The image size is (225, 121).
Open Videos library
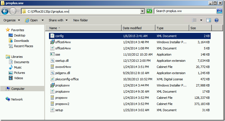click(x=19, y=78)
